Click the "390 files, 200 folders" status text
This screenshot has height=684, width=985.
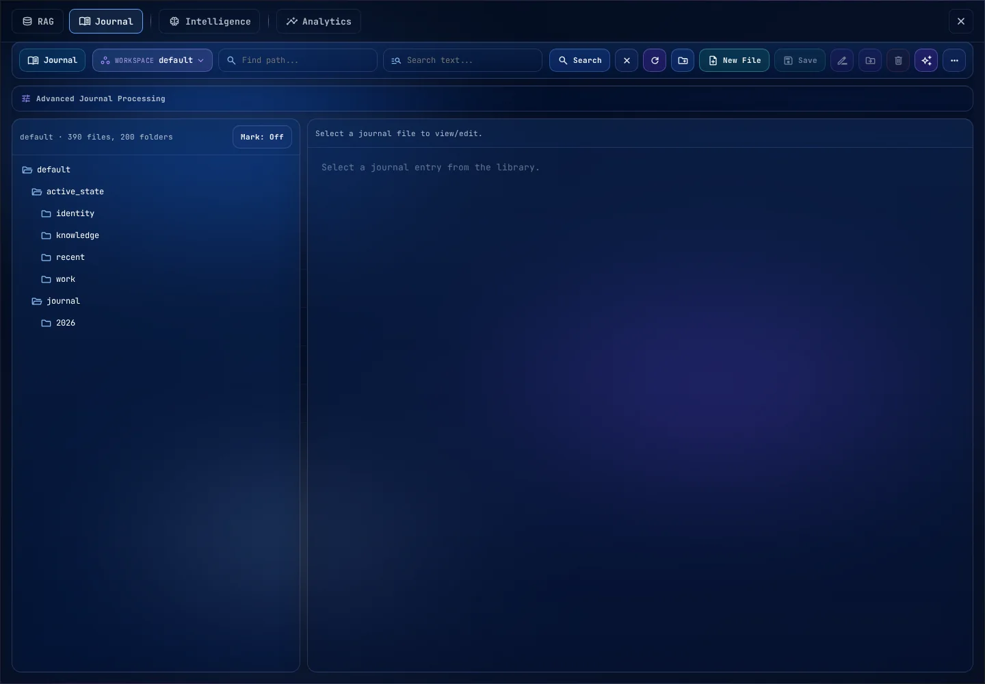point(120,137)
